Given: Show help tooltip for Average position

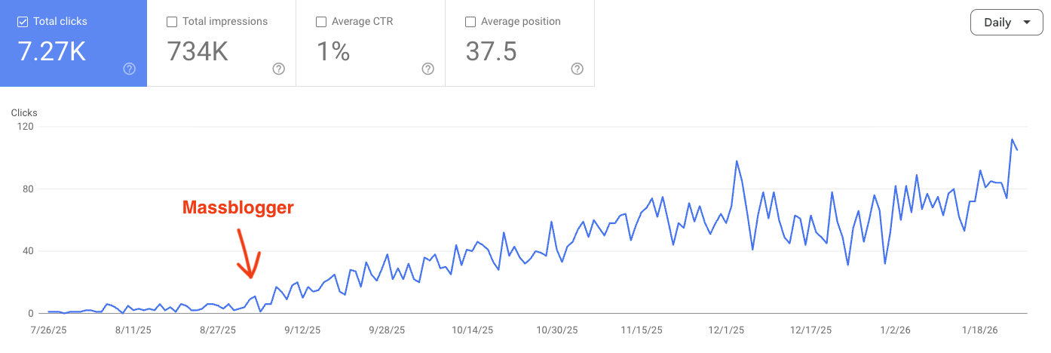Looking at the screenshot, I should coord(577,69).
